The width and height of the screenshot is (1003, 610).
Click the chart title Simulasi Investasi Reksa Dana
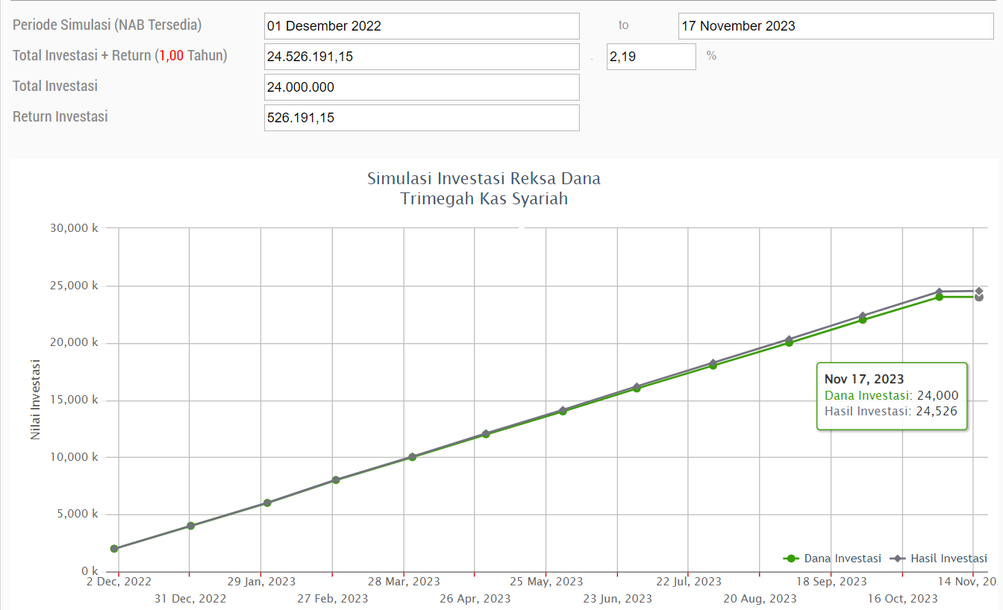[x=484, y=179]
